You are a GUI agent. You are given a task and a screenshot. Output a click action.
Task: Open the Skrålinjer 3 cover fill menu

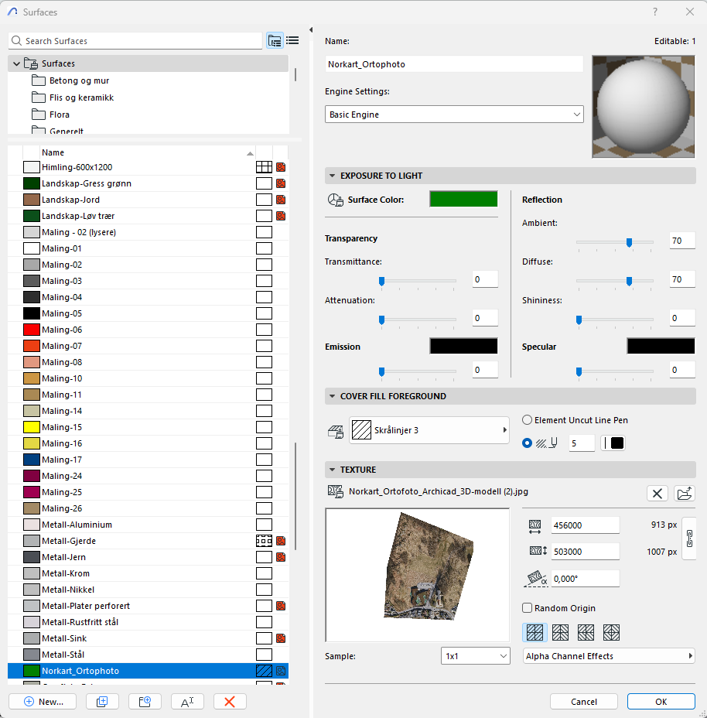click(429, 430)
